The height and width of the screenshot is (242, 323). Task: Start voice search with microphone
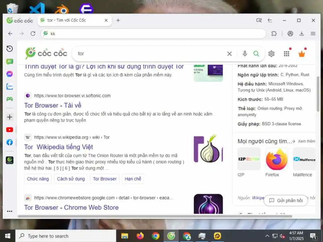(245, 54)
